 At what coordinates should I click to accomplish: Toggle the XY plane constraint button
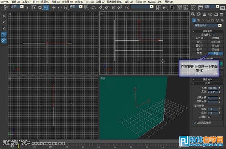pyautogui.click(x=4, y=34)
